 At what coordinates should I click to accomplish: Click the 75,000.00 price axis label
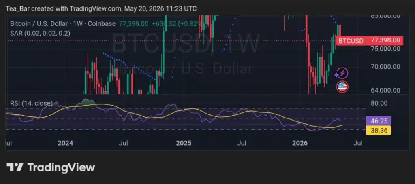pyautogui.click(x=386, y=49)
